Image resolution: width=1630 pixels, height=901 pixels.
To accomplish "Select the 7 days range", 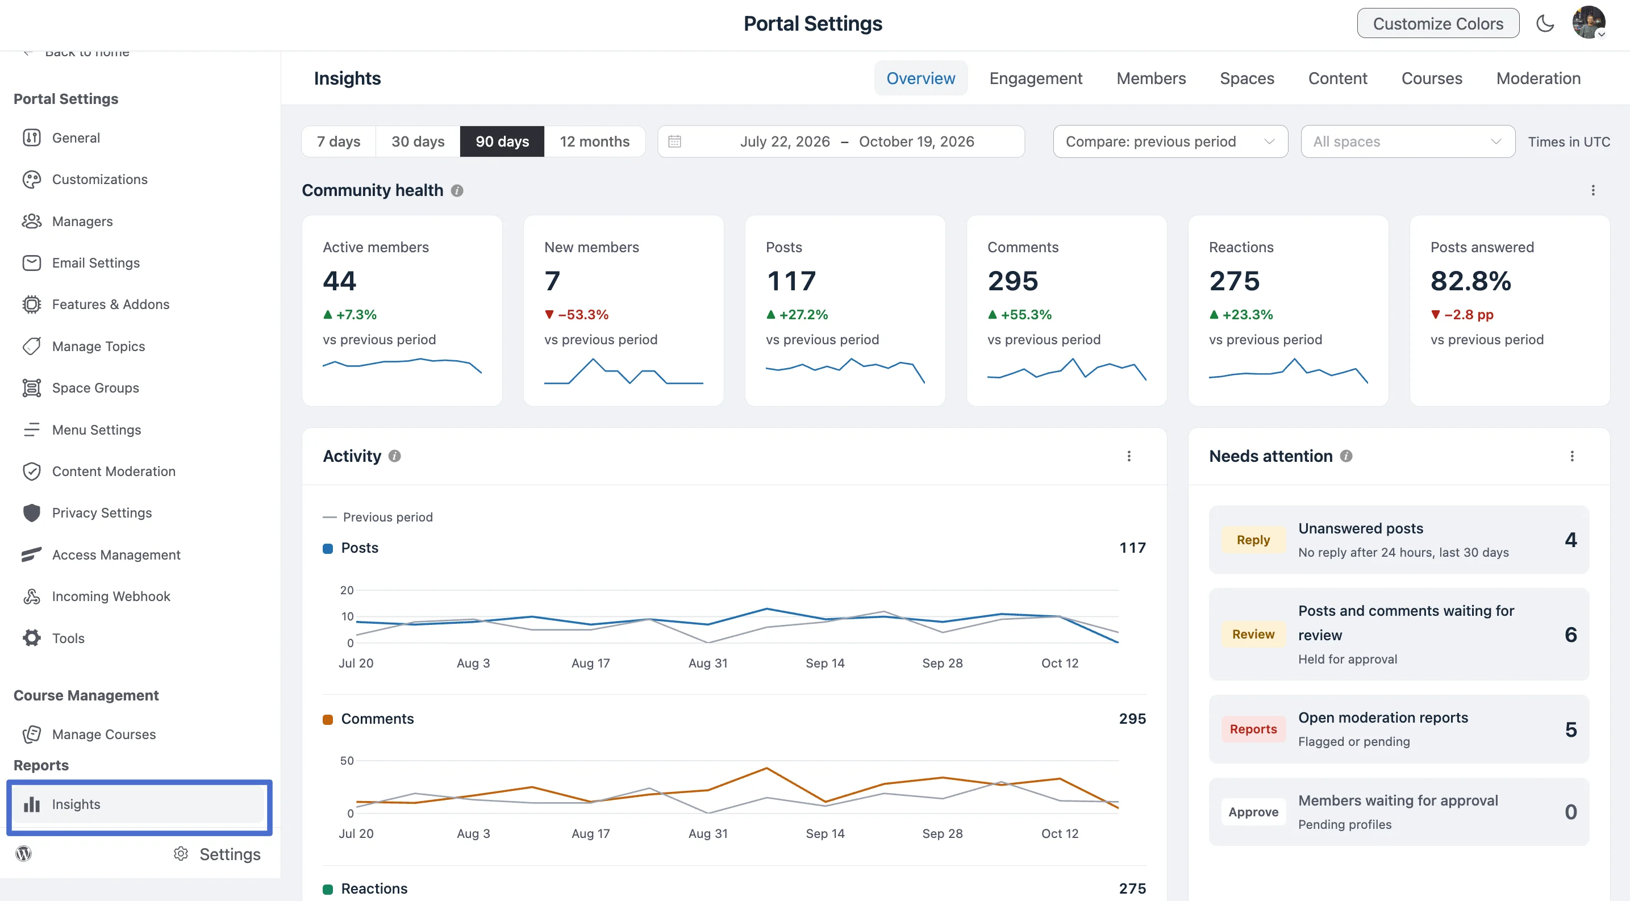I will [339, 141].
